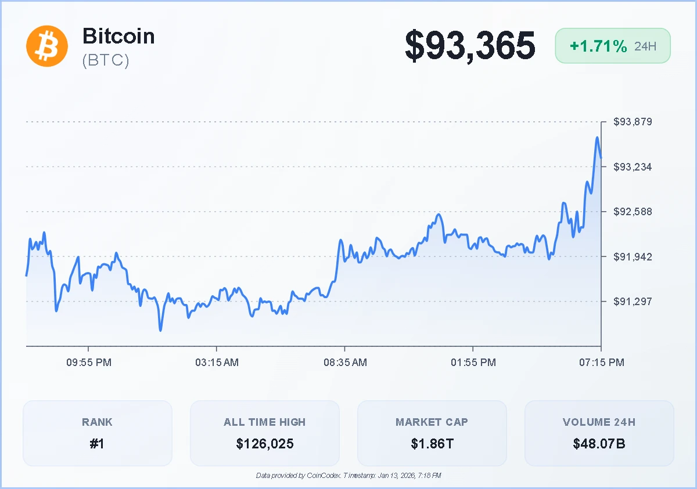Open the All Time High card
This screenshot has width=697, height=489.
(265, 433)
